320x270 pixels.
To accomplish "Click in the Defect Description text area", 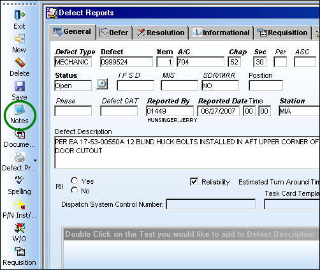I will pos(187,153).
